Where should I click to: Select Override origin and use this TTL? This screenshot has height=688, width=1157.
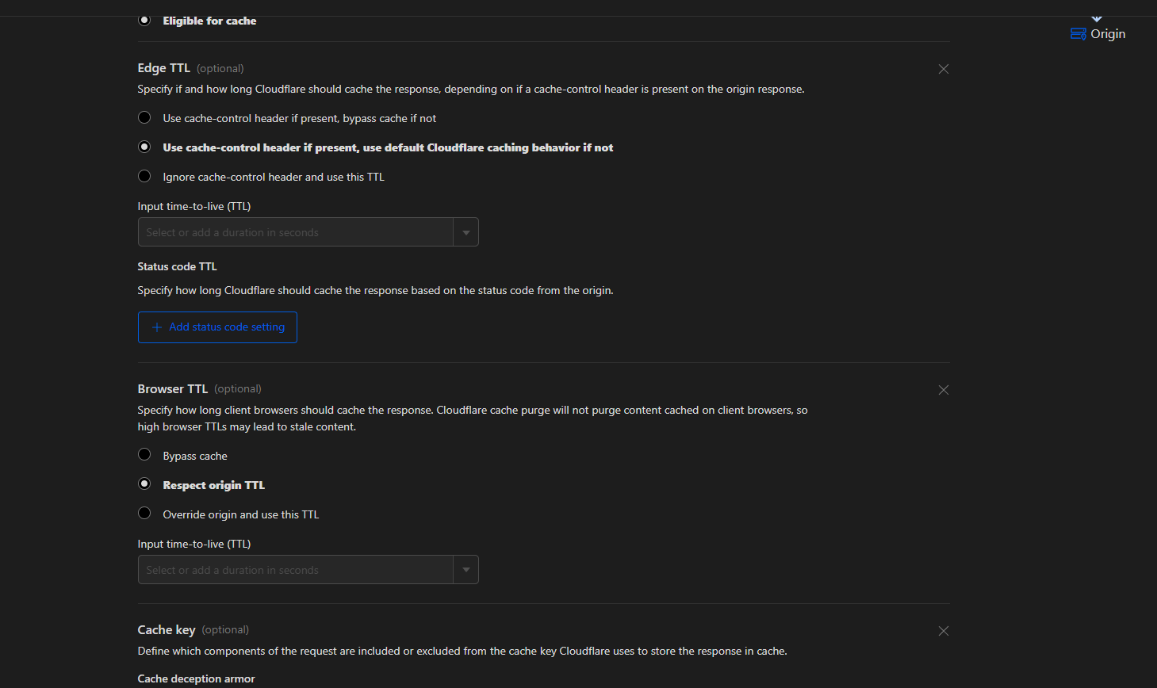point(144,514)
